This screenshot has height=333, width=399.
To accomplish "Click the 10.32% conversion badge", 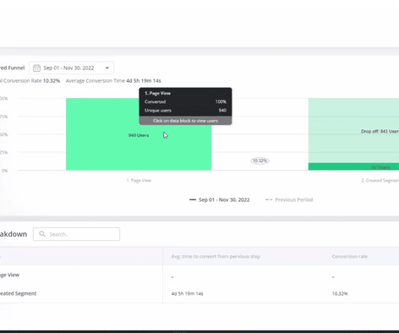I will [x=260, y=161].
